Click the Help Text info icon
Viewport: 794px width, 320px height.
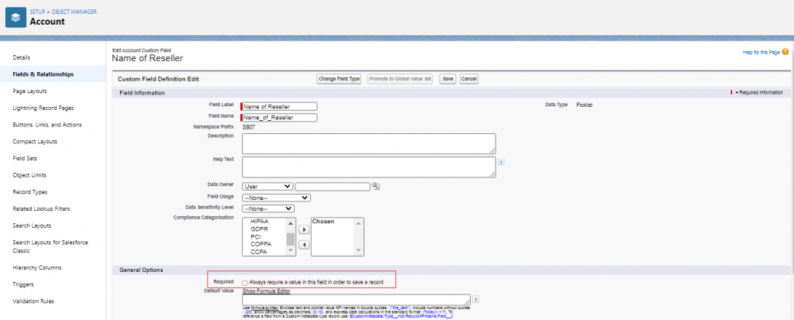[501, 162]
